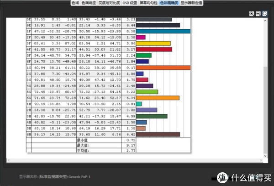
Task: Click the brown bar for row 6H
Action: (158, 134)
